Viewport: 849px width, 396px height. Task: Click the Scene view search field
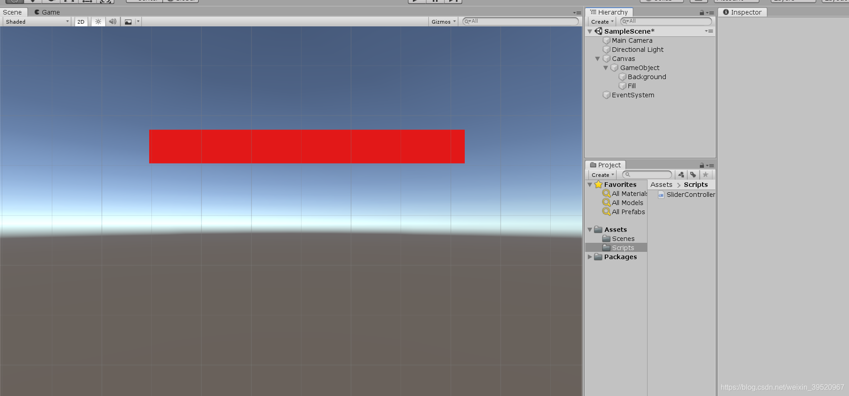520,21
